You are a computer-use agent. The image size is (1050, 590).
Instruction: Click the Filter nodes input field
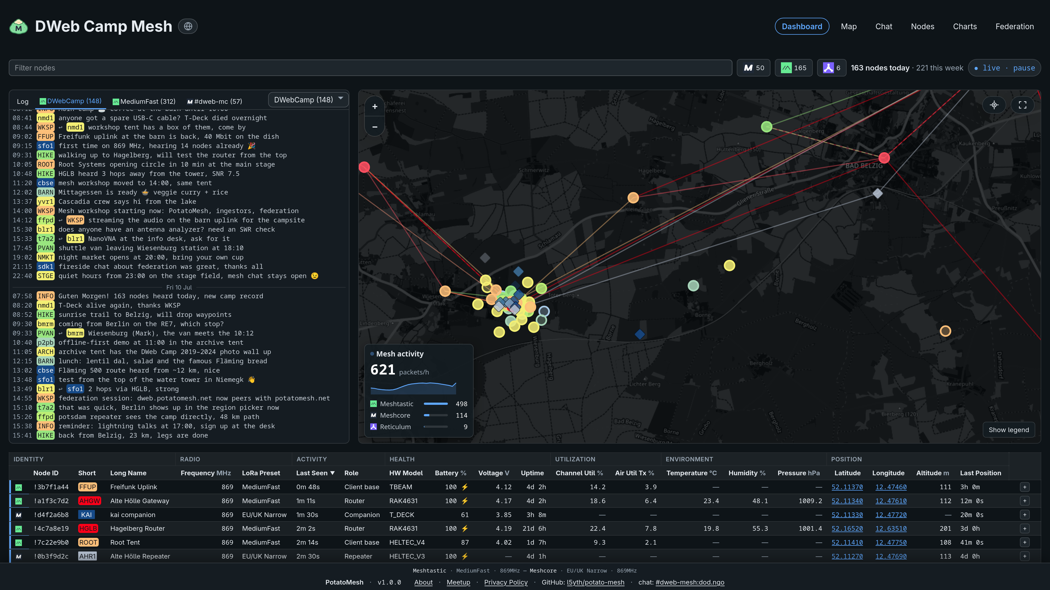click(371, 67)
